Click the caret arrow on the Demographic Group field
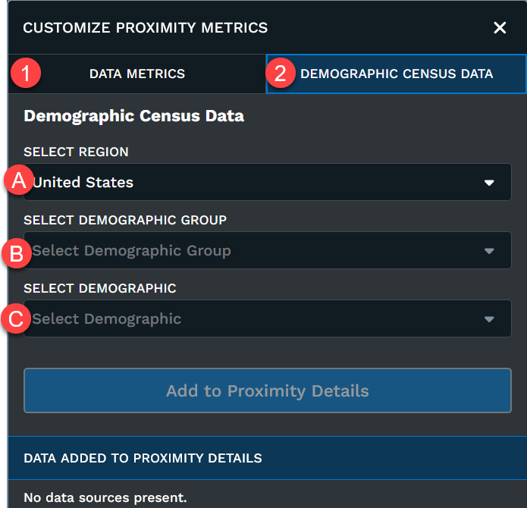Image resolution: width=527 pixels, height=508 pixels. pos(489,251)
